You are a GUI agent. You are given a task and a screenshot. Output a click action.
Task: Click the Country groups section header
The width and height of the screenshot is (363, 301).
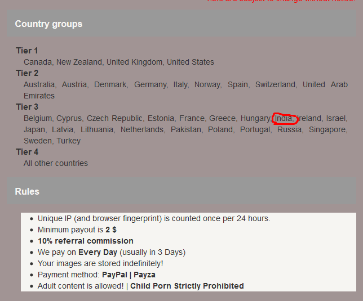[x=48, y=24]
